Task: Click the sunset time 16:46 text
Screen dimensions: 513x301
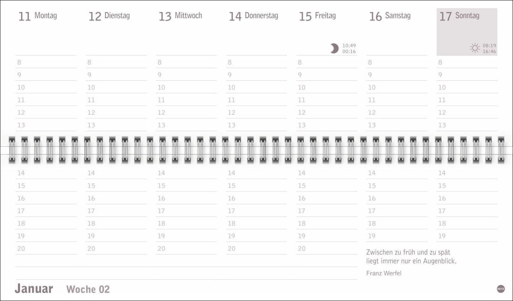Action: pos(489,52)
